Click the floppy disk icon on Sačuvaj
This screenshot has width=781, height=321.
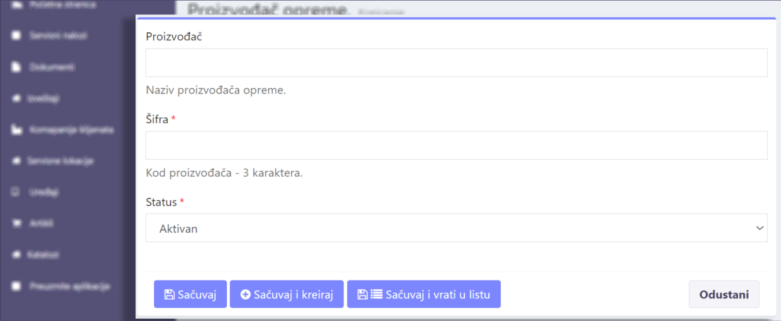(x=169, y=294)
